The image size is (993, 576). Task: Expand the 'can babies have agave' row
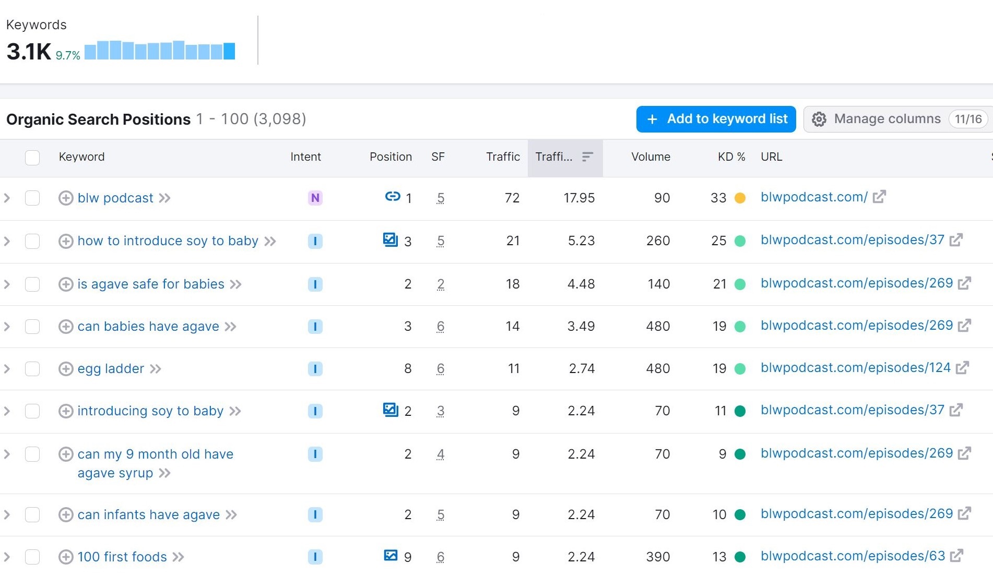(x=7, y=327)
